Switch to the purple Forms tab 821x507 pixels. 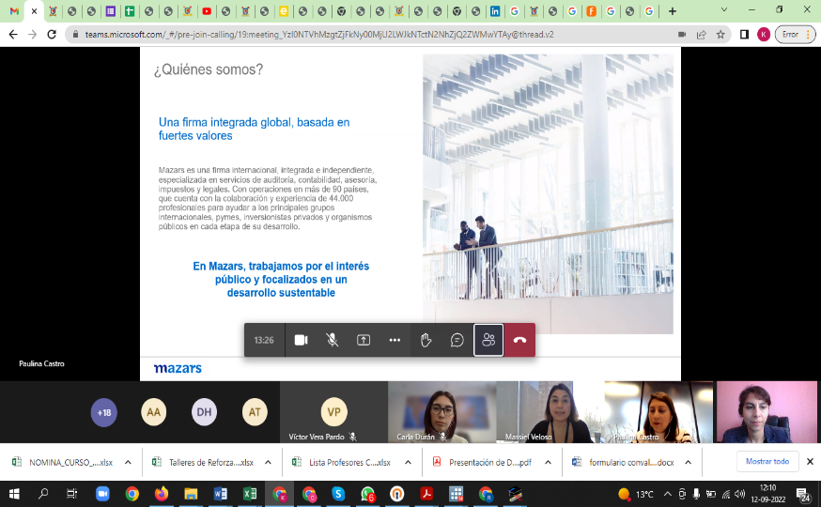(111, 11)
